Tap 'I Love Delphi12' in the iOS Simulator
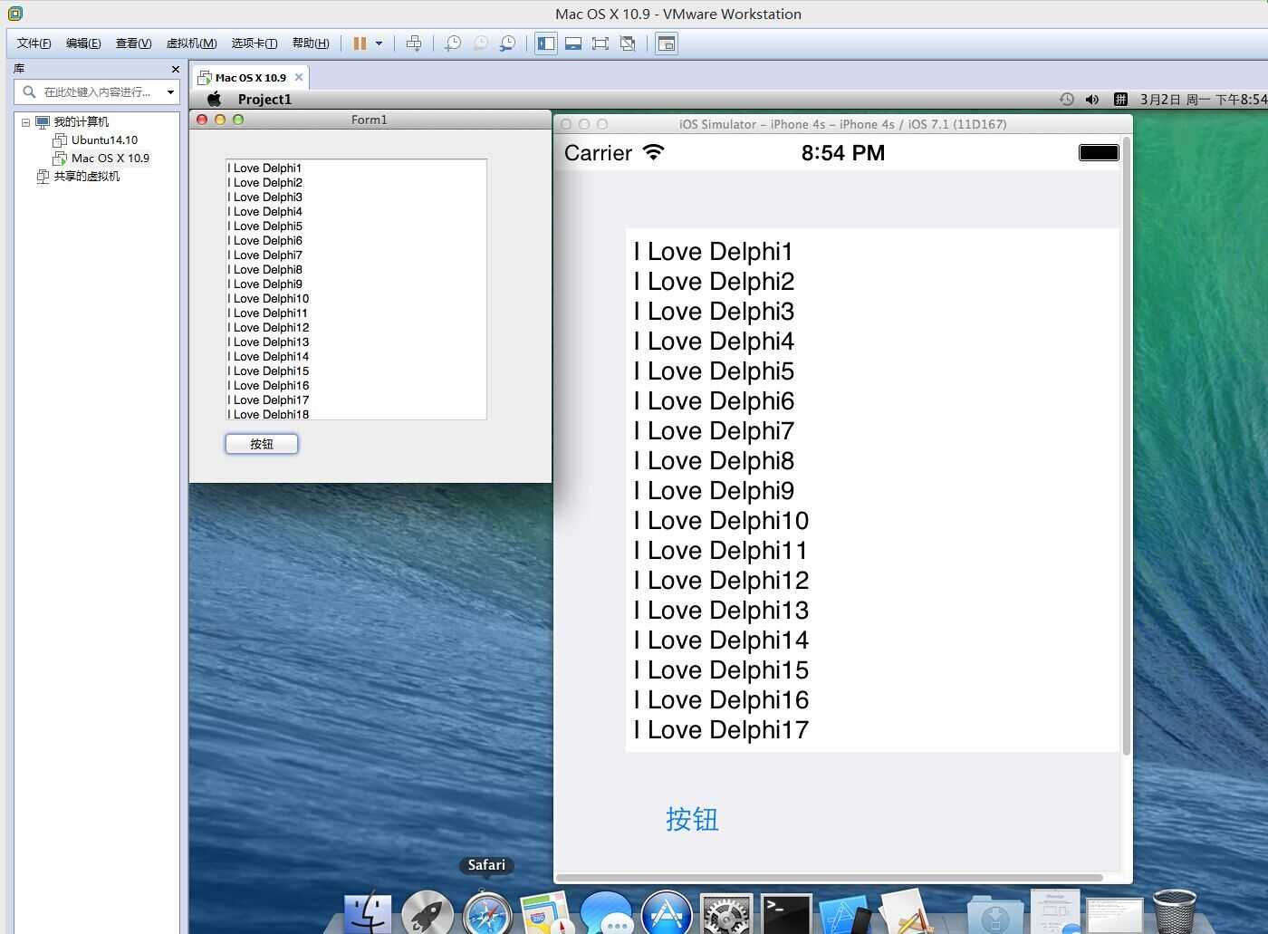This screenshot has height=934, width=1268. (x=721, y=581)
